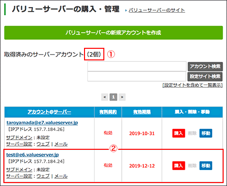The width and height of the screenshot is (227, 186).
Task: Click the 設定サイト検索 button
Action: (x=205, y=76)
